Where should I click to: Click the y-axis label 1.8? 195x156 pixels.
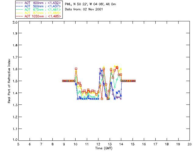(15, 45)
